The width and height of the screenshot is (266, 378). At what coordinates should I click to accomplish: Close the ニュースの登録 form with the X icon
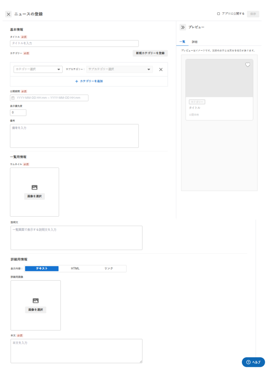[8, 14]
